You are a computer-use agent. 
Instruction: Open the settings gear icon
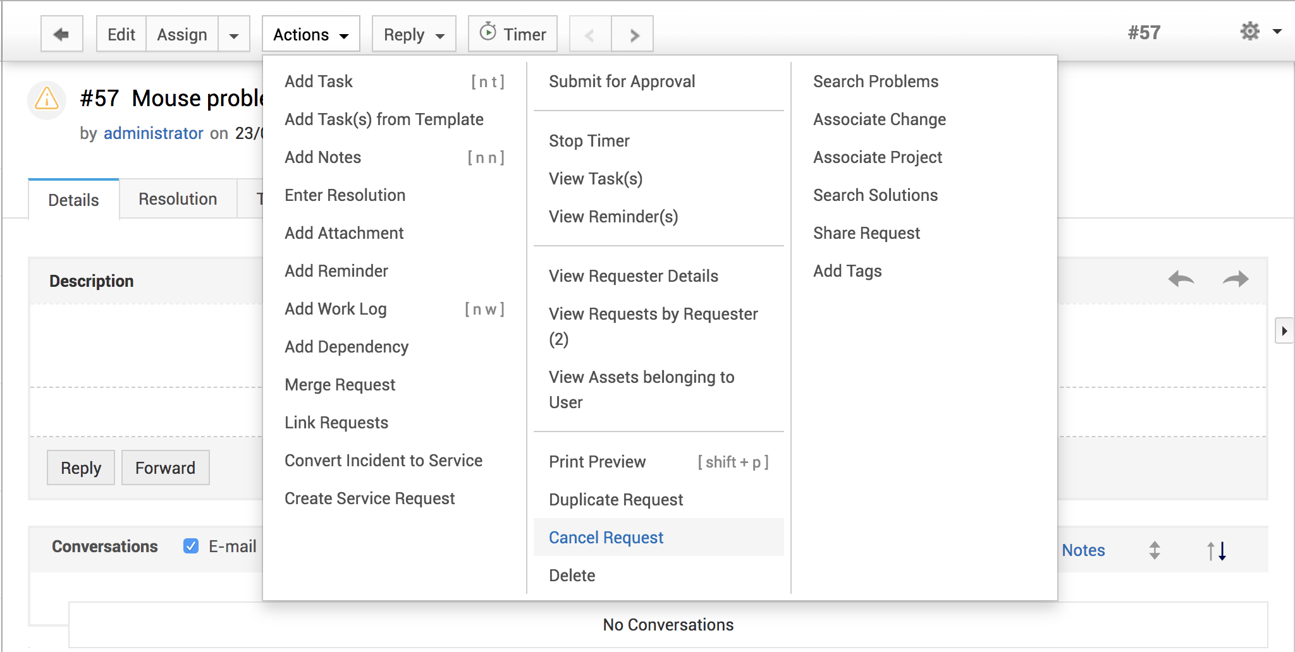1249,32
